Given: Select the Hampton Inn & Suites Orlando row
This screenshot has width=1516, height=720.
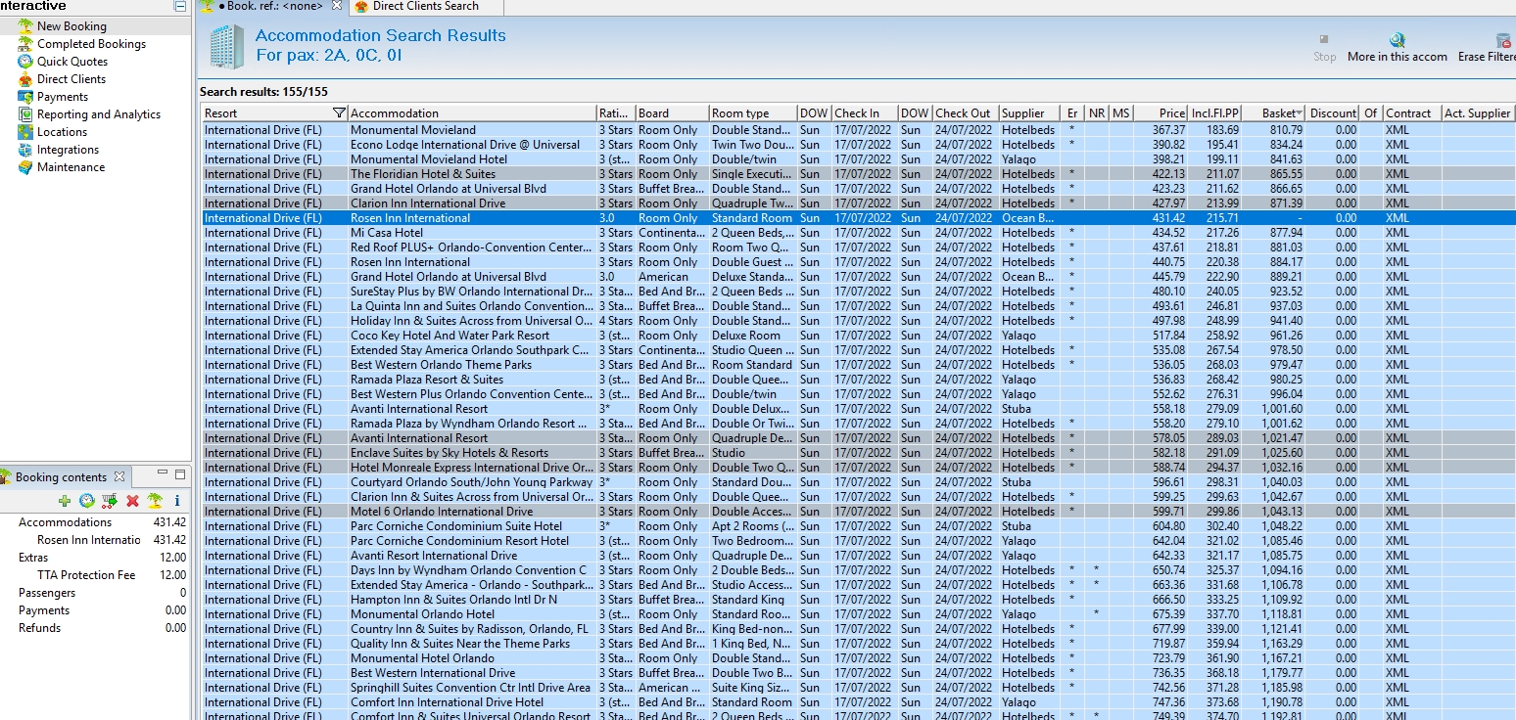Looking at the screenshot, I should tap(858, 600).
